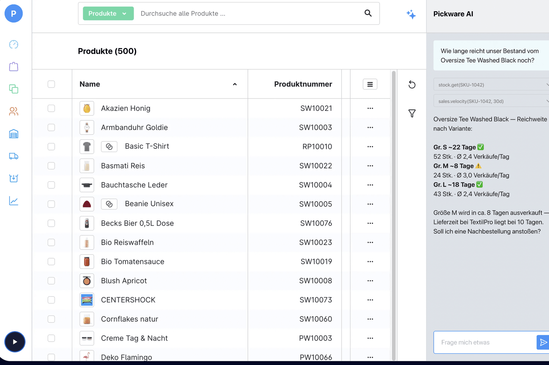This screenshot has height=365, width=549.
Task: Click the Pickware AI sparkle icon
Action: (x=411, y=14)
